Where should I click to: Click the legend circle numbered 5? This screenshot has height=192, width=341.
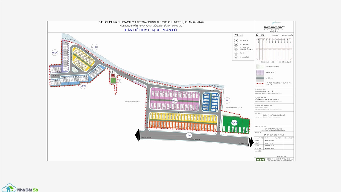tap(236, 57)
